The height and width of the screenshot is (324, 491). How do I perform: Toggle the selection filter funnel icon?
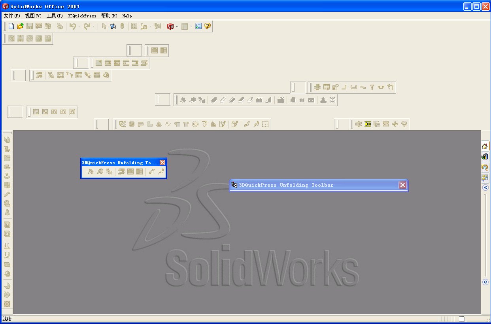pyautogui.click(x=113, y=27)
